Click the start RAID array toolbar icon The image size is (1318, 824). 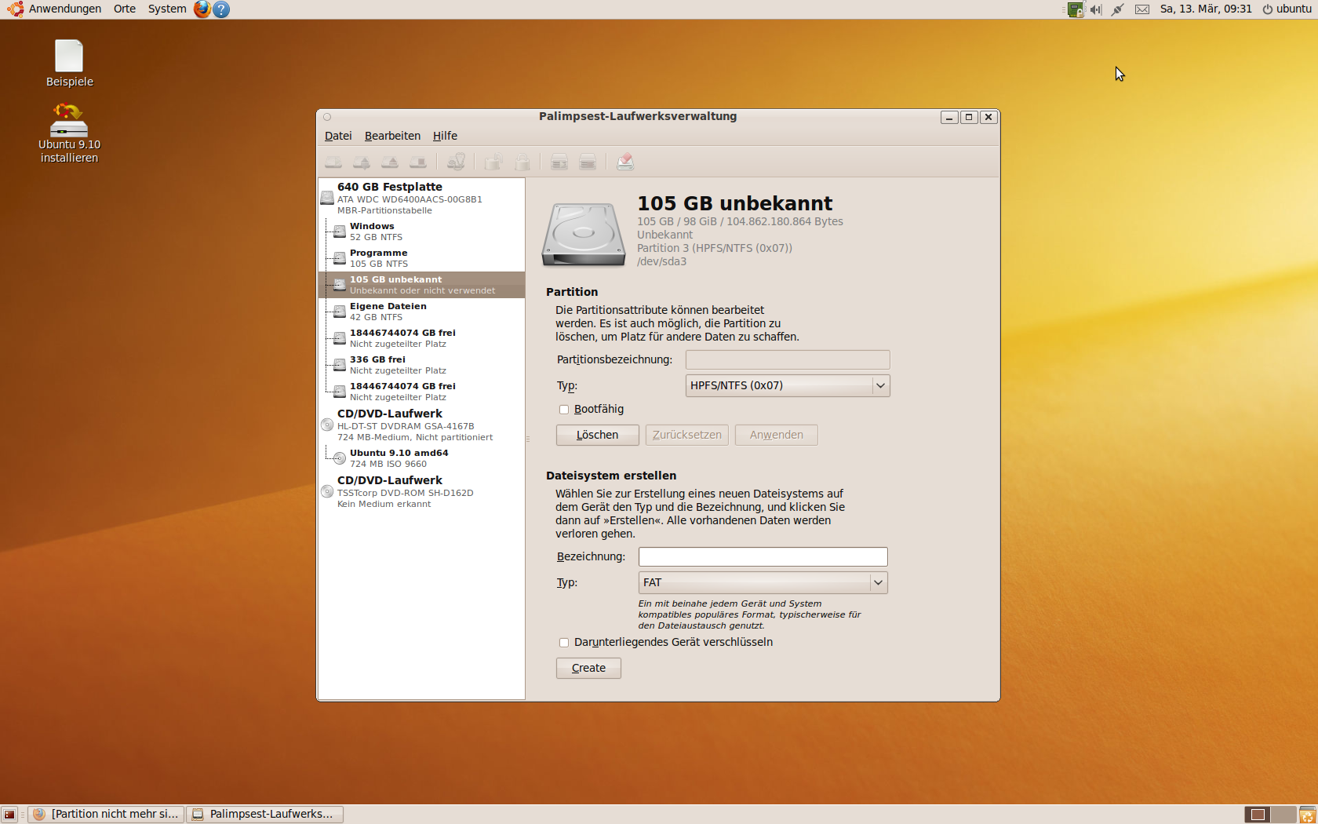click(559, 162)
